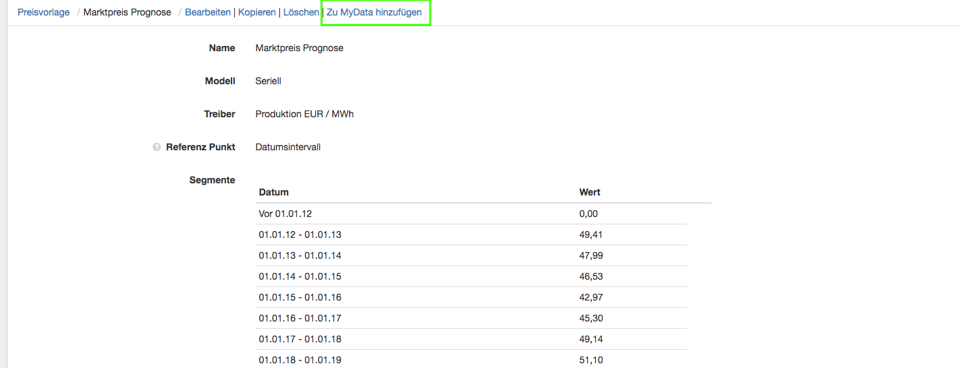Click the Produktion EUR / MWh driver value
959x368 pixels.
(304, 114)
